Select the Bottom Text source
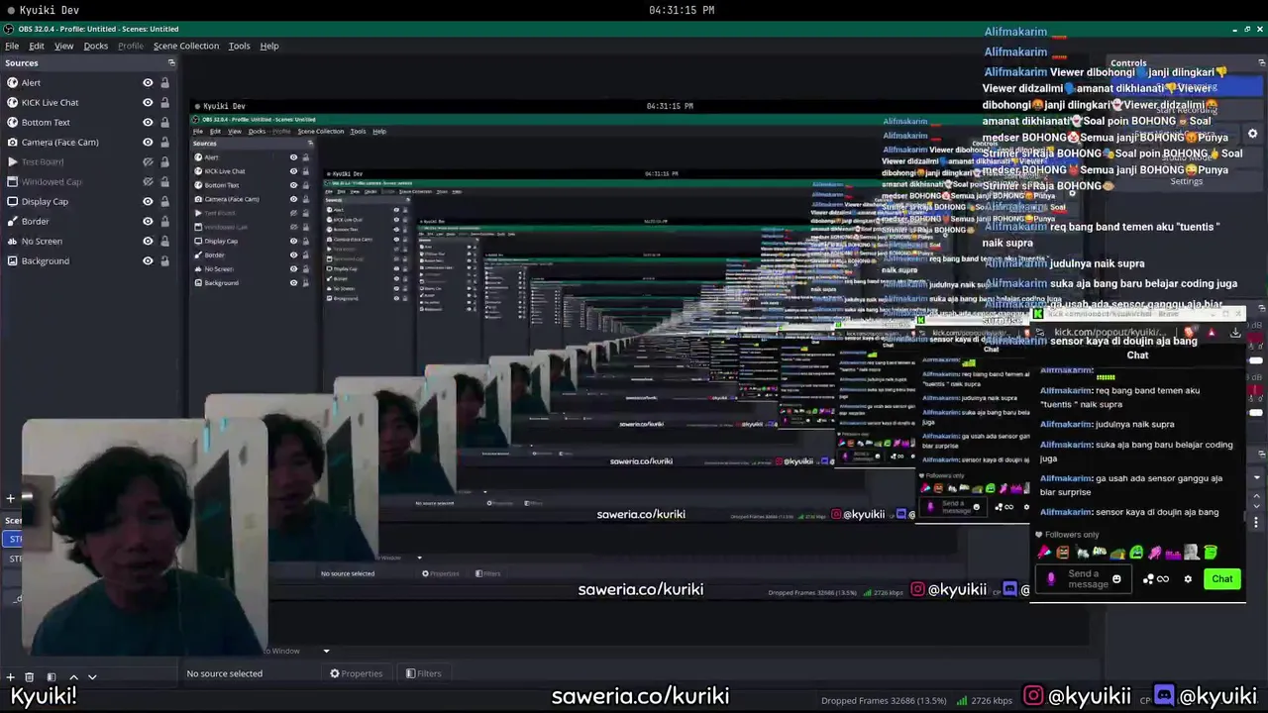The image size is (1268, 713). (x=88, y=122)
